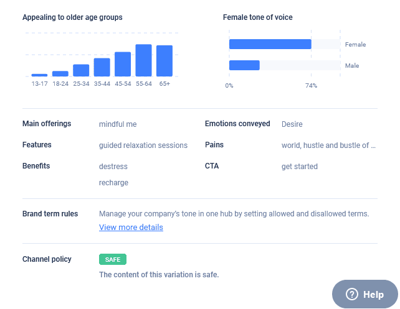Click the Help question mark icon
The height and width of the screenshot is (309, 400).
[352, 295]
